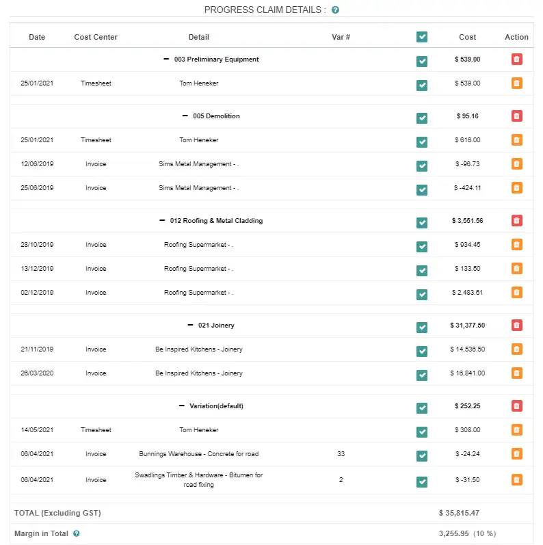
Task: Delete the 005 Demolition group
Action: (516, 116)
